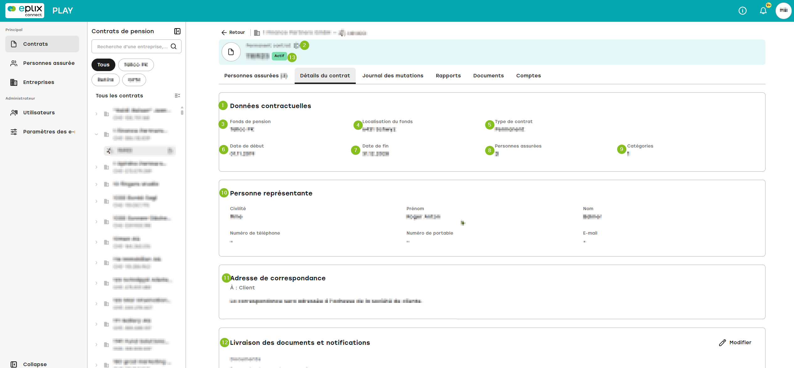Switch to the Personnes assurées tab
Screen dimensions: 794x368
coord(256,76)
